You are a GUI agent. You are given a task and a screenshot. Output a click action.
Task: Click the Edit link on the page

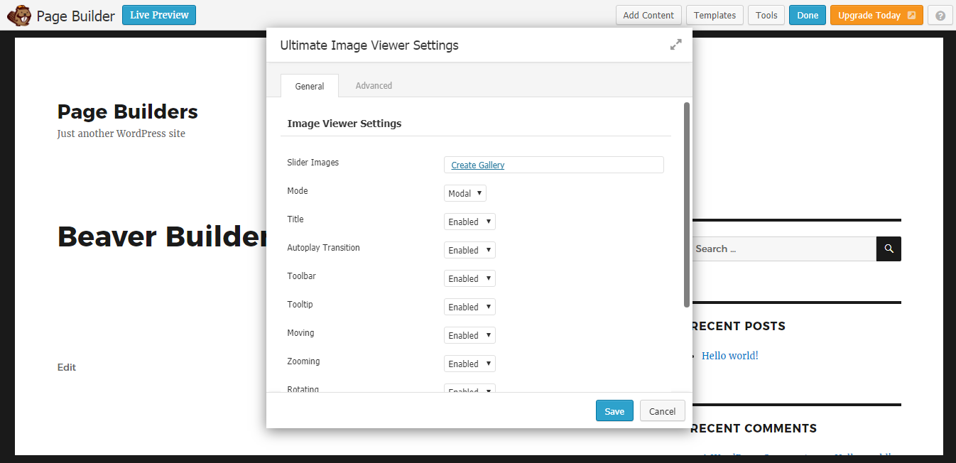click(67, 367)
